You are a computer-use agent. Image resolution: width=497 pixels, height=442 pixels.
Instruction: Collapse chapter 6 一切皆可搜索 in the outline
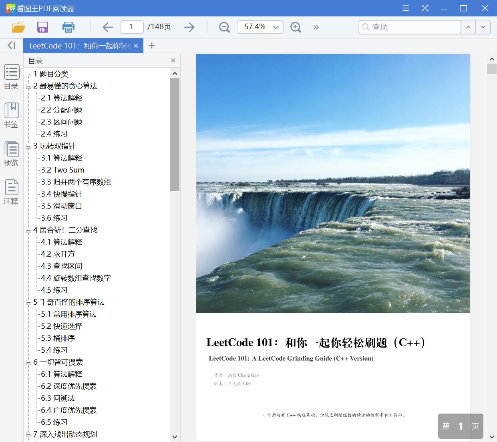28,362
